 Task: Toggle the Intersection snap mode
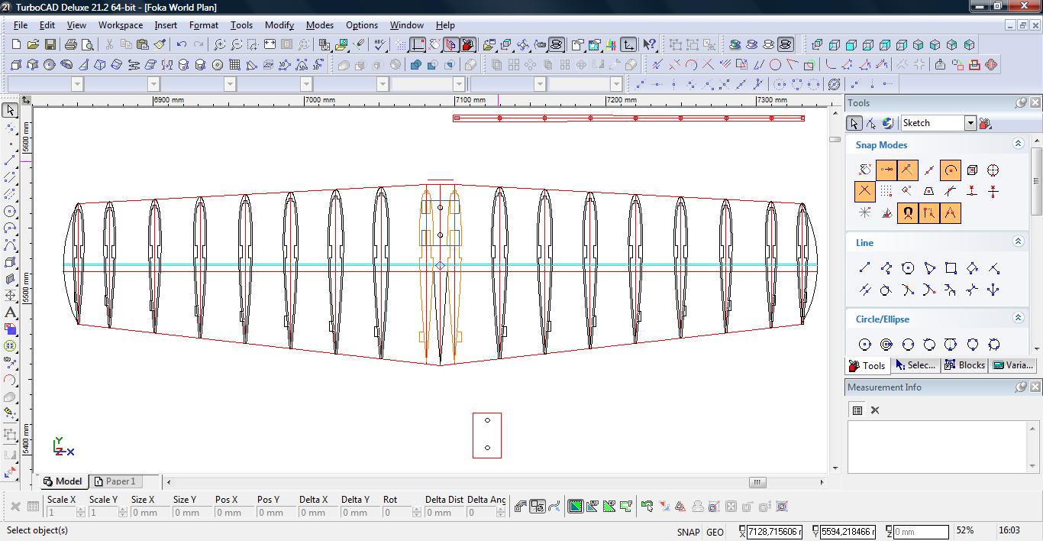[864, 191]
